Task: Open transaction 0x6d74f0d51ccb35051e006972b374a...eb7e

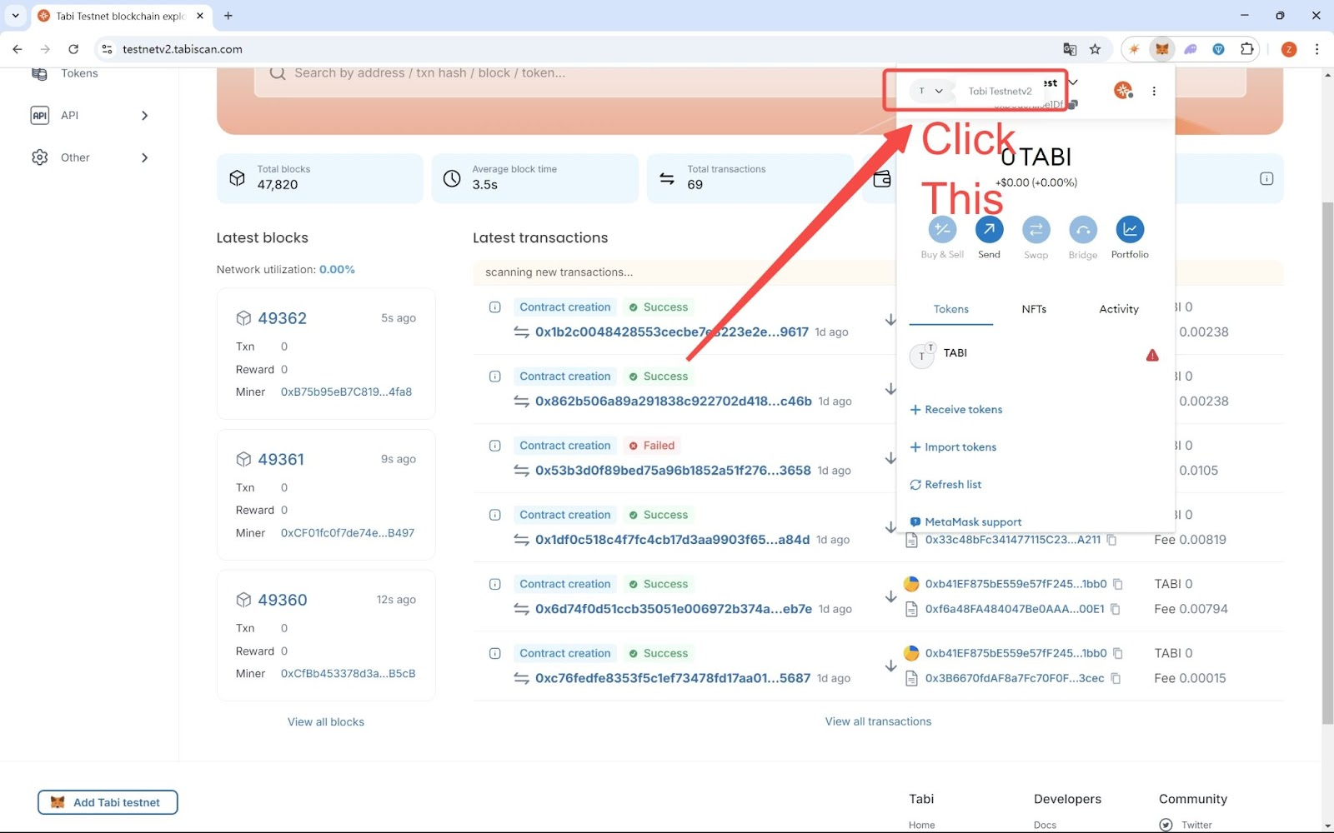Action: [674, 609]
